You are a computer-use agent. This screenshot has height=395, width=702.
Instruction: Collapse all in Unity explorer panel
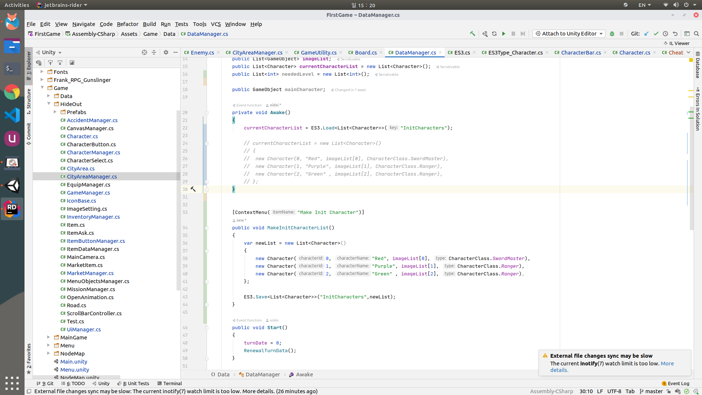(x=154, y=52)
